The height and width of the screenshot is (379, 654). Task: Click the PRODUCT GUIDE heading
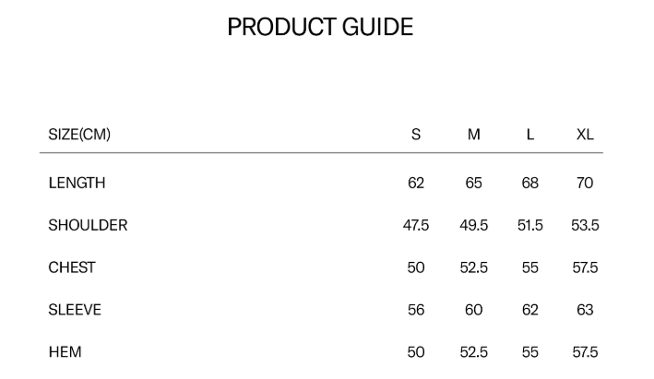pos(320,28)
